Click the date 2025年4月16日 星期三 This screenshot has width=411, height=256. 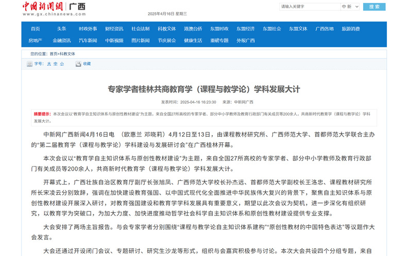click(167, 14)
